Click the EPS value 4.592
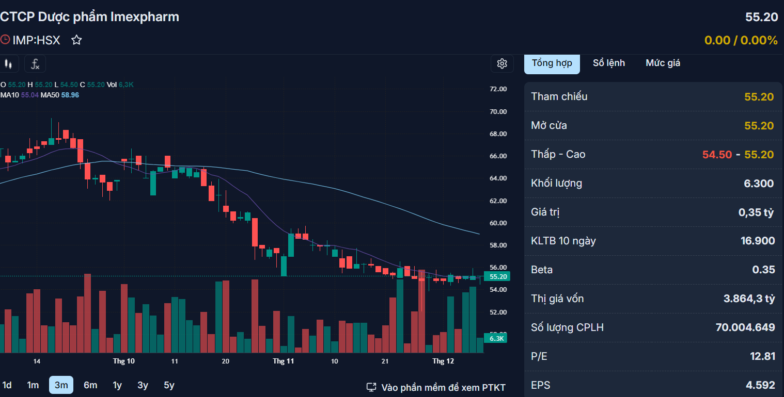 [x=761, y=385]
